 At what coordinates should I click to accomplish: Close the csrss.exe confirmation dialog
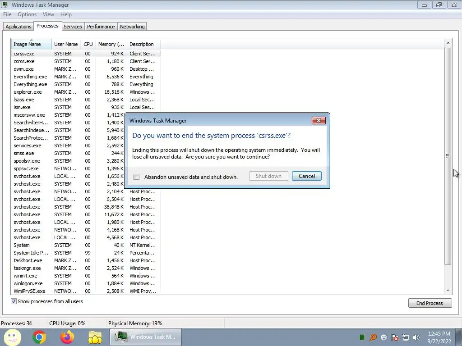click(319, 121)
